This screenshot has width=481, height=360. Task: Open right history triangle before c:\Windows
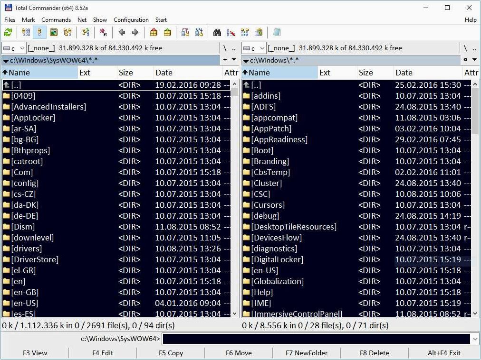tap(245, 61)
